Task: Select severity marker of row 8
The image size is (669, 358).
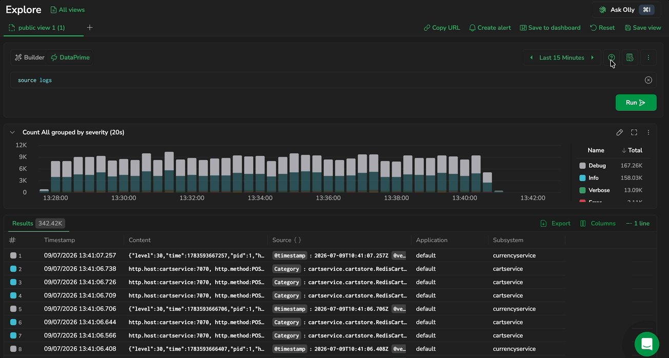Action: click(x=13, y=349)
